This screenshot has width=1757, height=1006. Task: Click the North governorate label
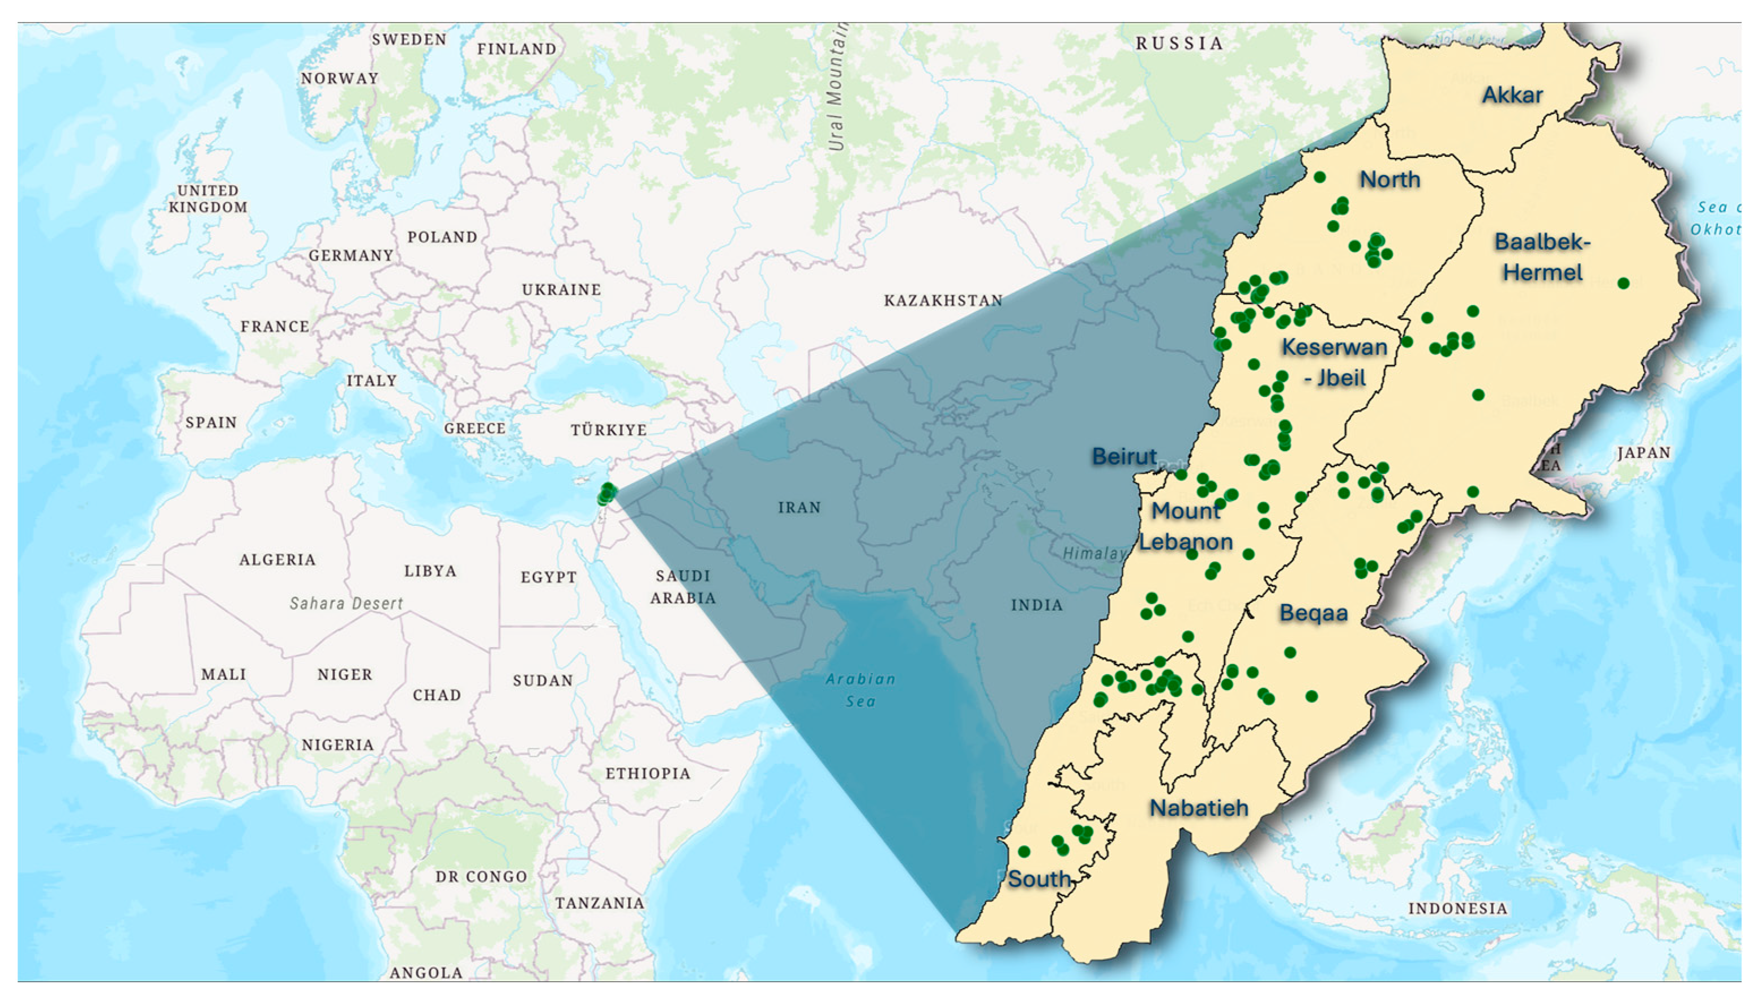click(1390, 179)
